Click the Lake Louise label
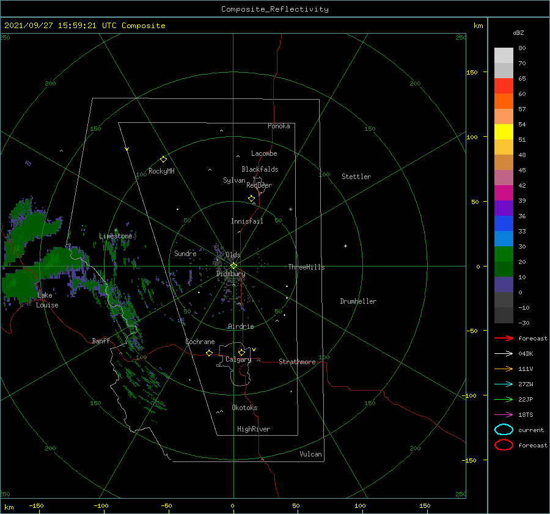 point(47,300)
